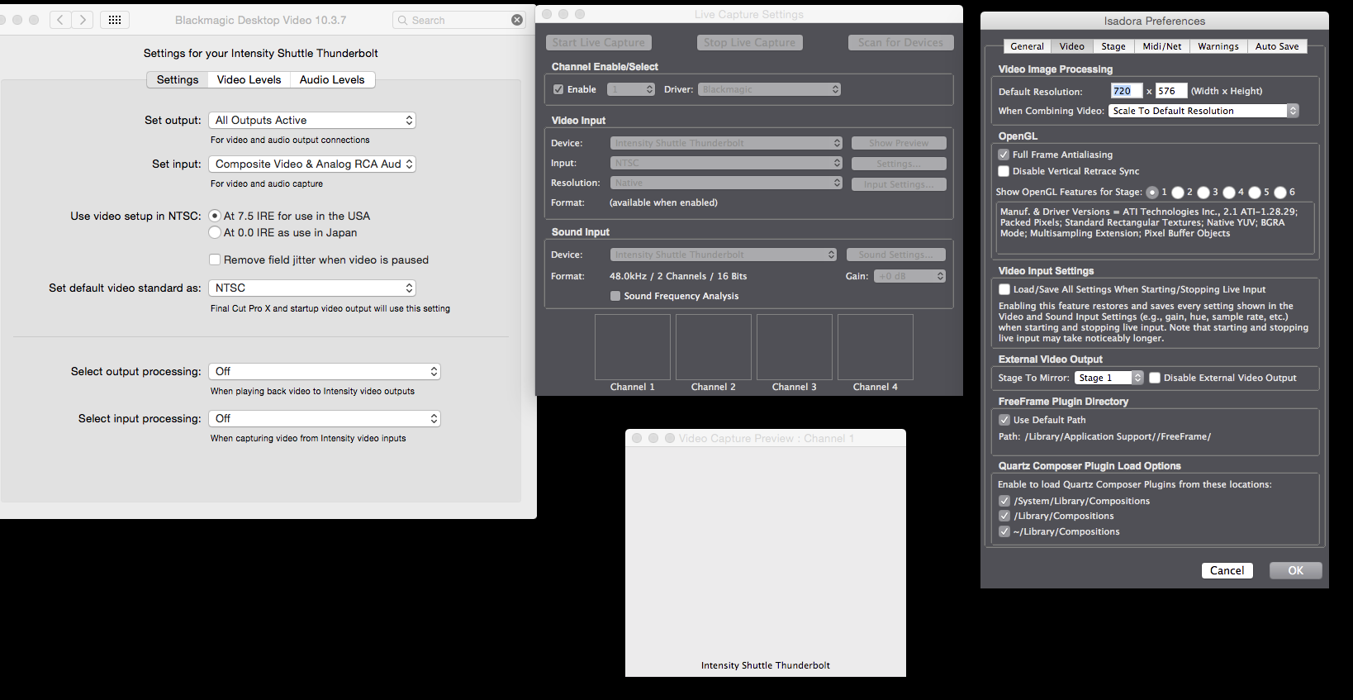Click Start Live Capture button

[599, 42]
